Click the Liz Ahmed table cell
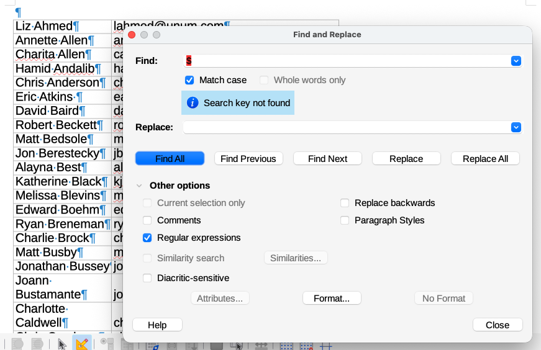This screenshot has height=350, width=541. coord(62,26)
